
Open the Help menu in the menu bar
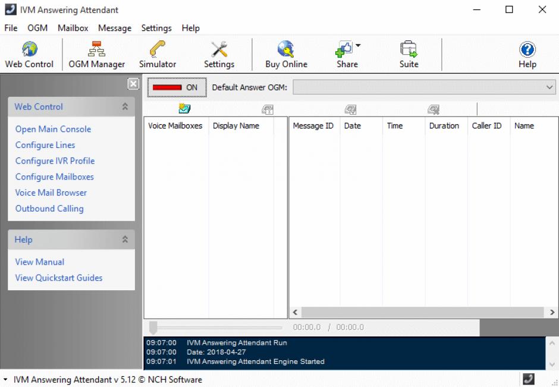pos(191,28)
